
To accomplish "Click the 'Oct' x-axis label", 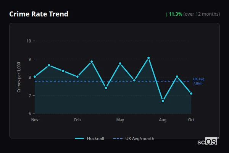I will click(x=191, y=120).
